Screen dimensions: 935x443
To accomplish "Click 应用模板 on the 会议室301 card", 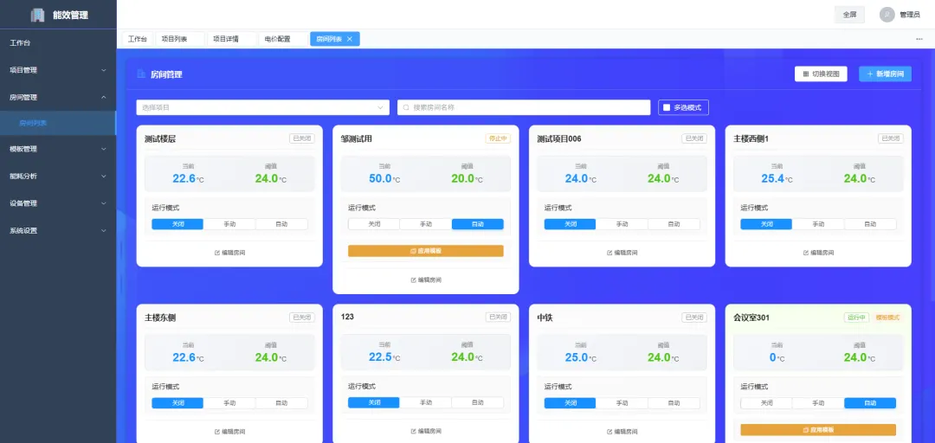I will 818,430.
